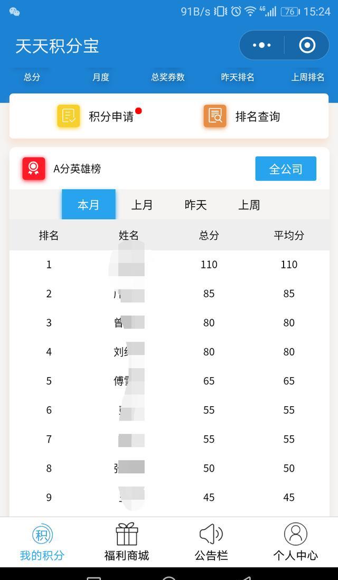Tap the 总奖券数 header stat
The width and height of the screenshot is (338, 580).
[x=168, y=77]
